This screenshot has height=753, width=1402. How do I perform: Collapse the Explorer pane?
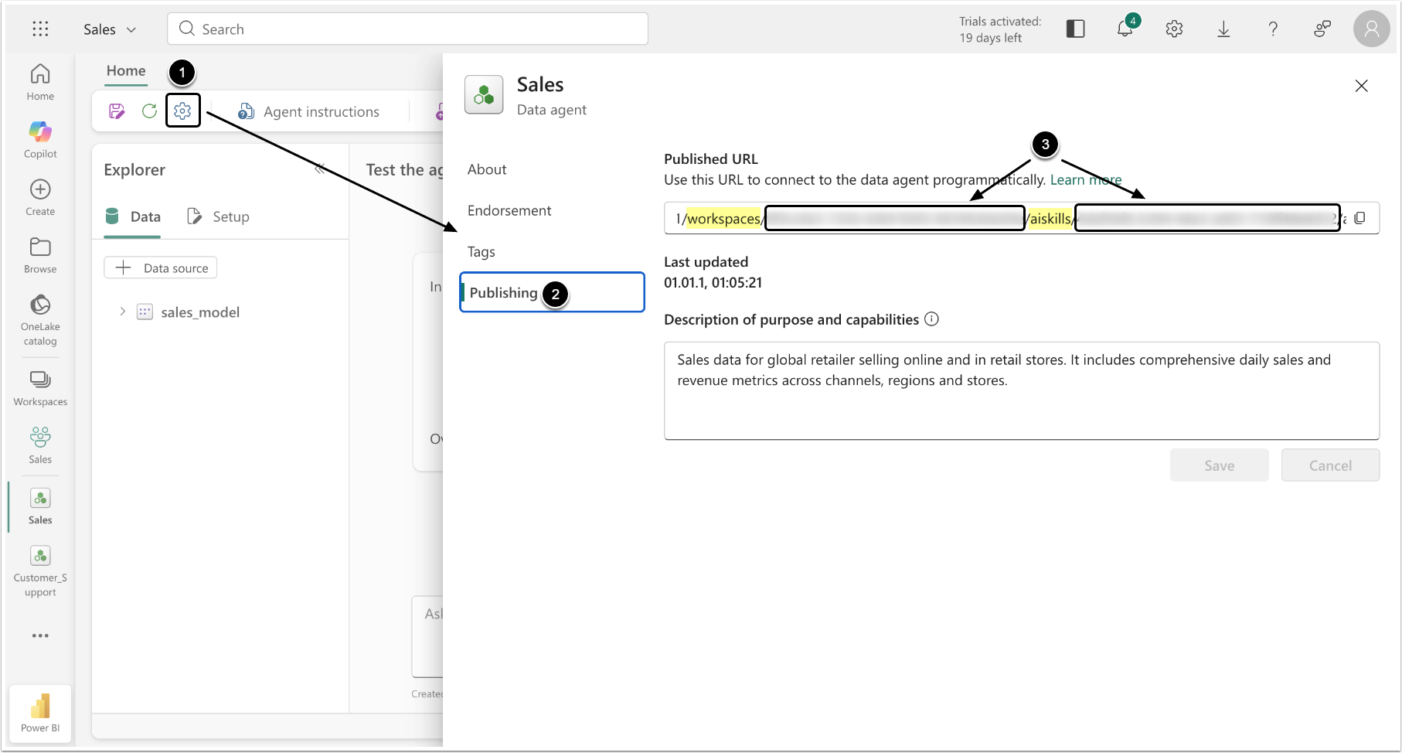(x=320, y=169)
